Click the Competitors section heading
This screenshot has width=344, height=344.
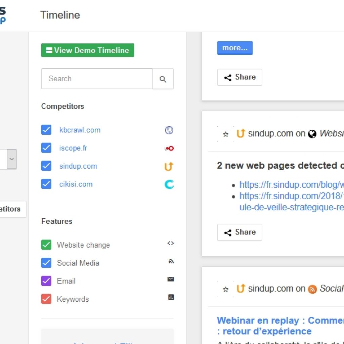pos(62,106)
